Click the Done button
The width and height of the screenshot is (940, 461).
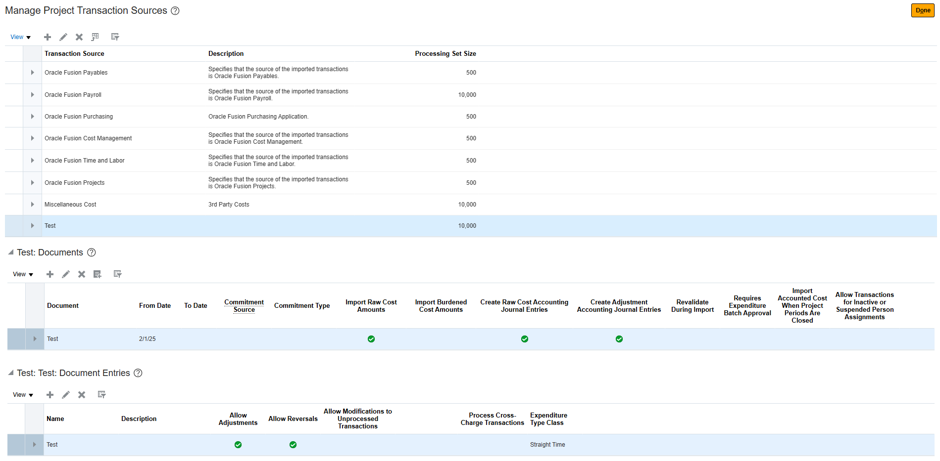pos(923,10)
